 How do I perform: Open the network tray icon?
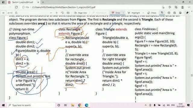click(x=164, y=105)
